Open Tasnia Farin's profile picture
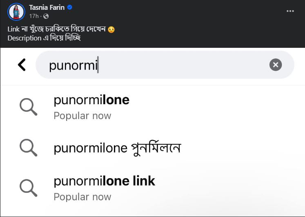 (16, 12)
